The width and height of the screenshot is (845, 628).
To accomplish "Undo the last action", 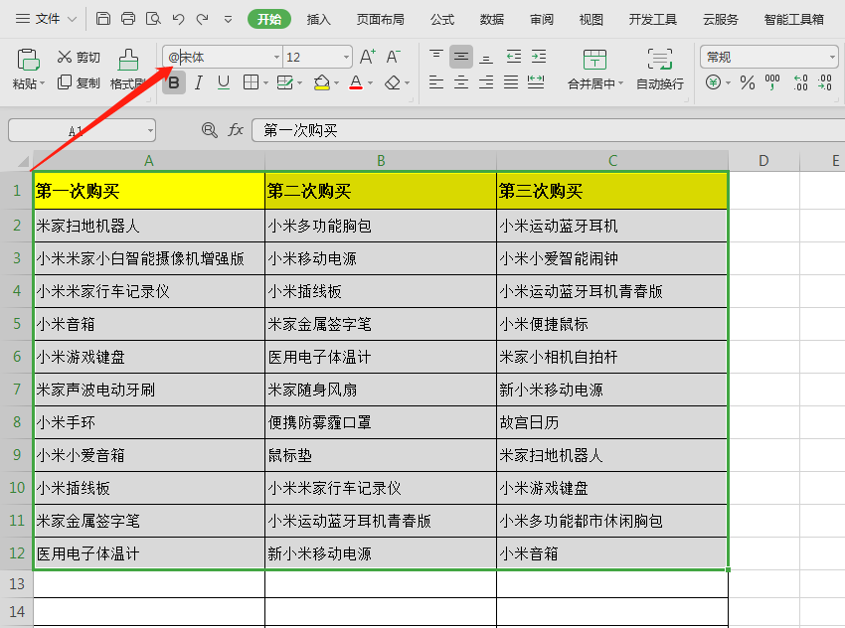I will [x=178, y=20].
